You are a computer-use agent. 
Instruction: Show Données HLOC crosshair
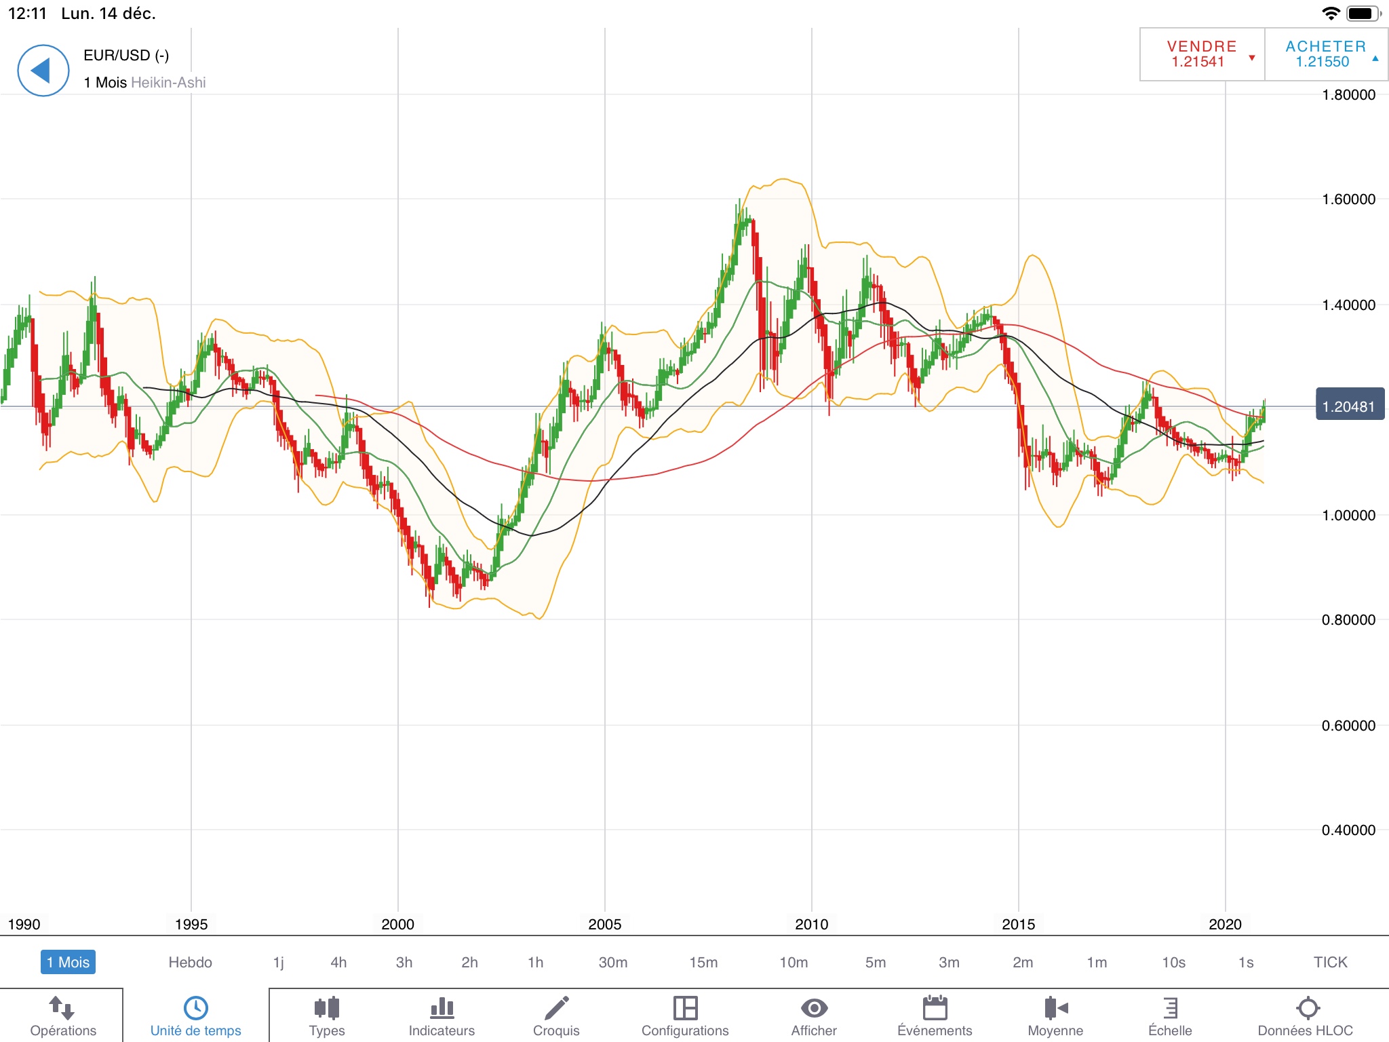[1307, 1008]
